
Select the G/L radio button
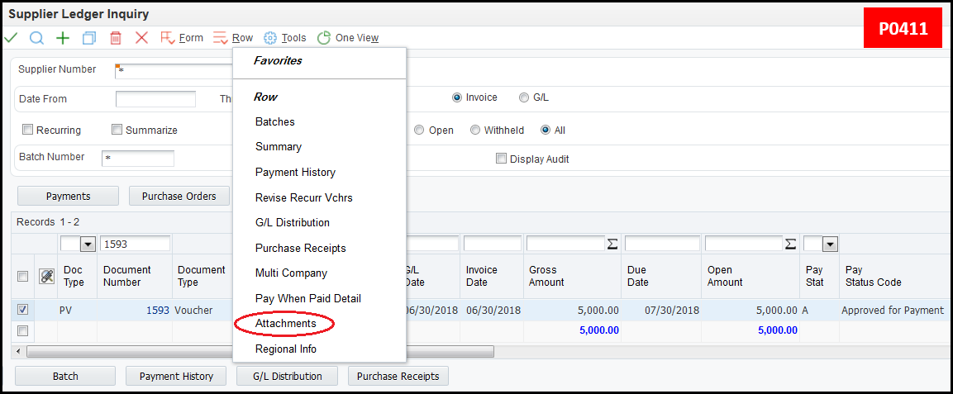(524, 97)
